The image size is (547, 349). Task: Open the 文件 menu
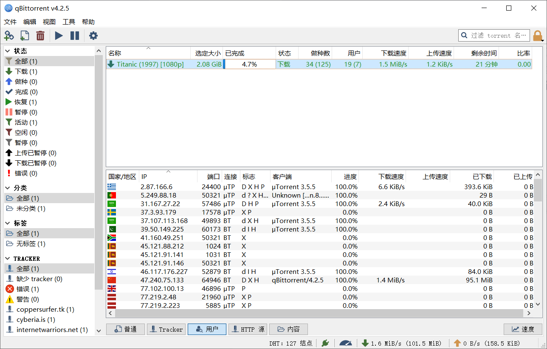[10, 22]
